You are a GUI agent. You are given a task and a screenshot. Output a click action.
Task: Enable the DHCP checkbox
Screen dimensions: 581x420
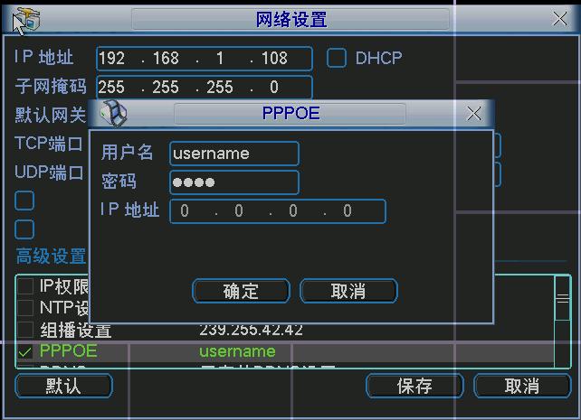pyautogui.click(x=337, y=58)
